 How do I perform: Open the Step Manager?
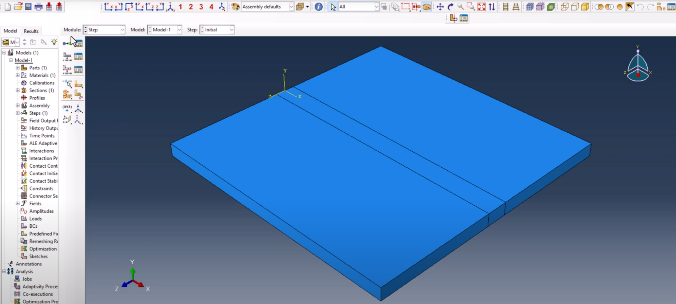point(79,43)
